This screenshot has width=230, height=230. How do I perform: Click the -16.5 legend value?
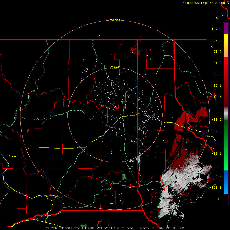click(x=216, y=120)
